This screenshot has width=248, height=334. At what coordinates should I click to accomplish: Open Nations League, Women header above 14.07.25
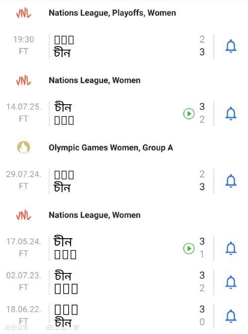click(95, 80)
